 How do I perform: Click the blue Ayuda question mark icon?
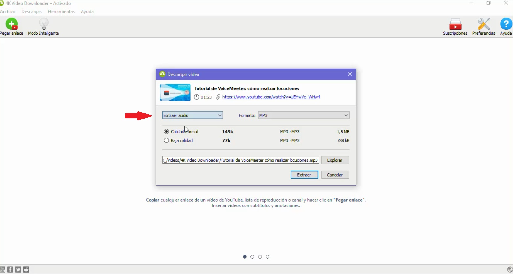tap(506, 24)
